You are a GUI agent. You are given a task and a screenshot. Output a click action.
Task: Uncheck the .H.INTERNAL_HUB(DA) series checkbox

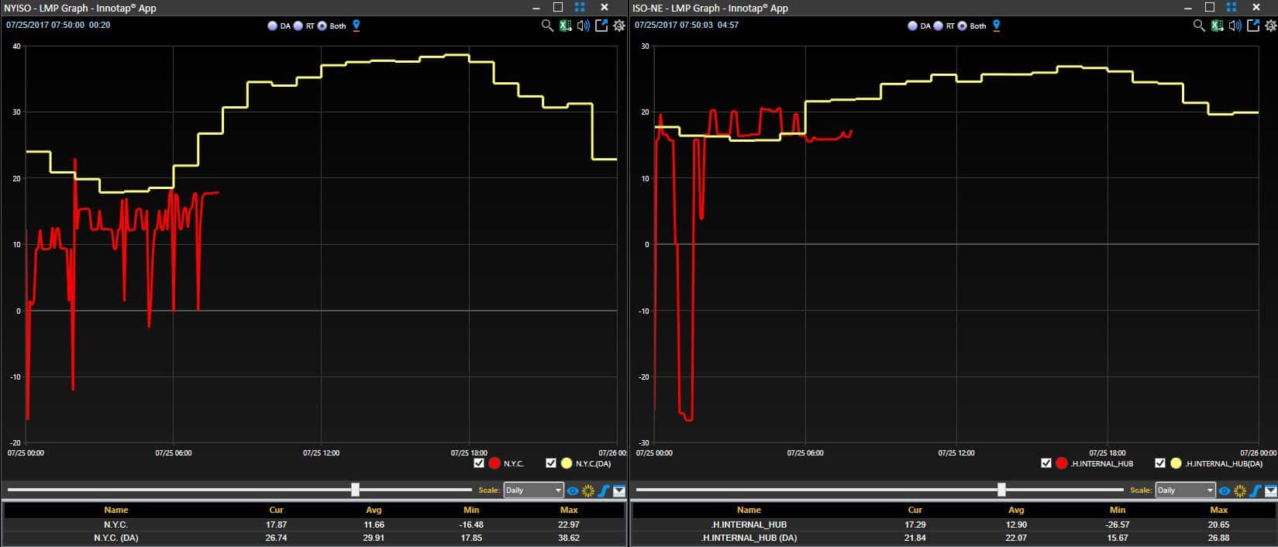tap(1160, 463)
